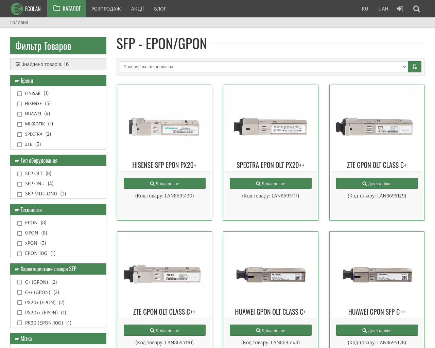Image resolution: width=435 pixels, height=348 pixels.
Task: Open the Акції menu item
Action: point(137,9)
